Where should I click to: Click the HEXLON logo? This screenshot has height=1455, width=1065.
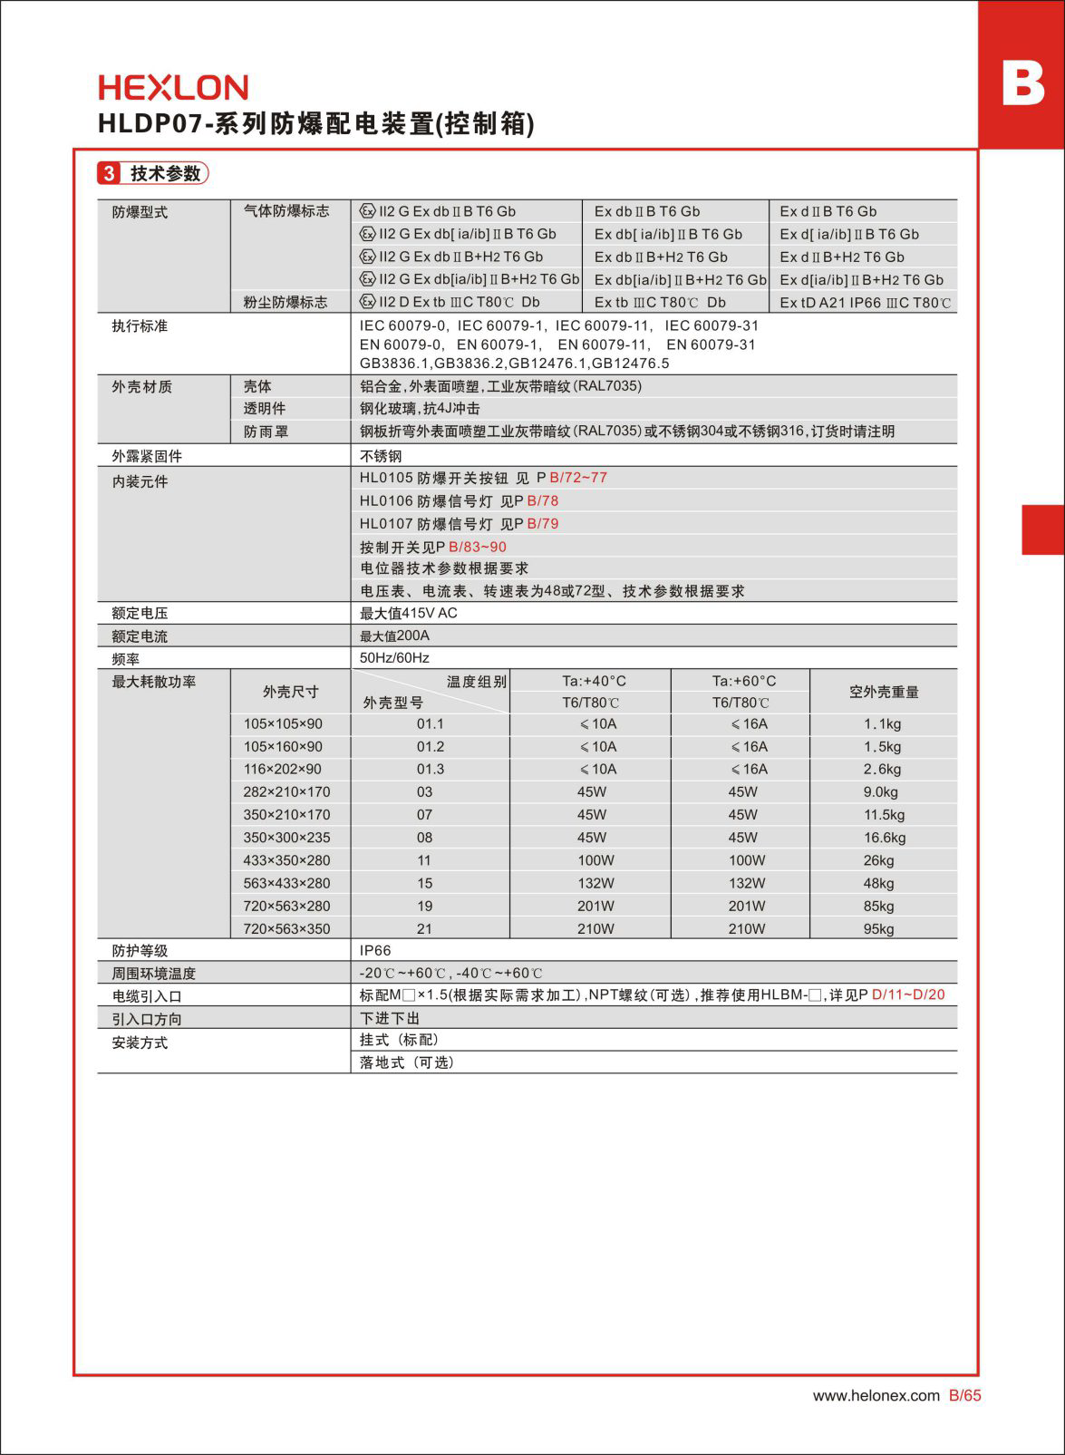[x=173, y=88]
